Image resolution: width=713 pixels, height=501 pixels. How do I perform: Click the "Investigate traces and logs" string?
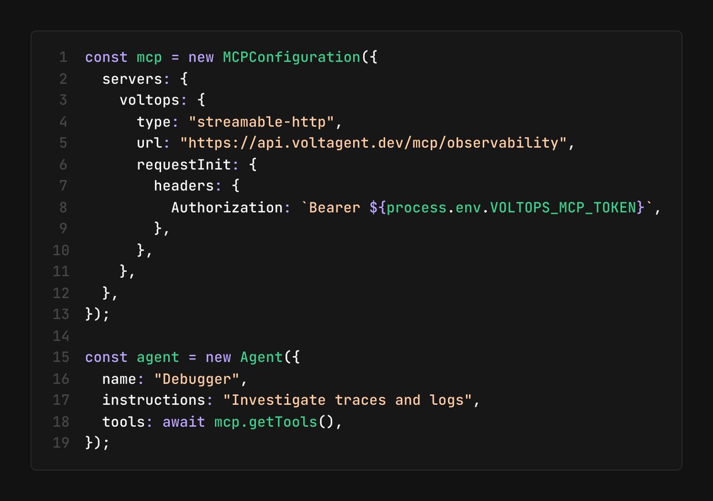[x=348, y=400]
